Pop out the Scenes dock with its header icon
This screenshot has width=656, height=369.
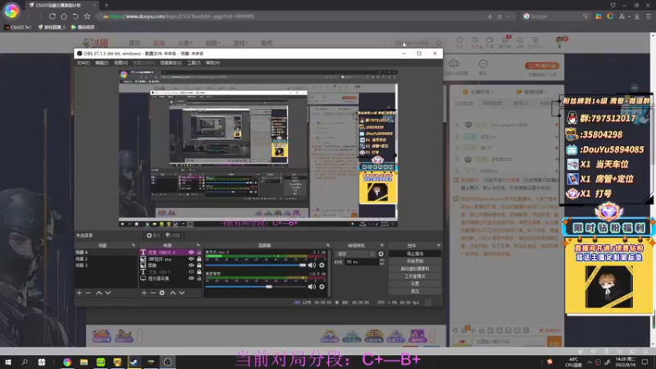pyautogui.click(x=134, y=245)
